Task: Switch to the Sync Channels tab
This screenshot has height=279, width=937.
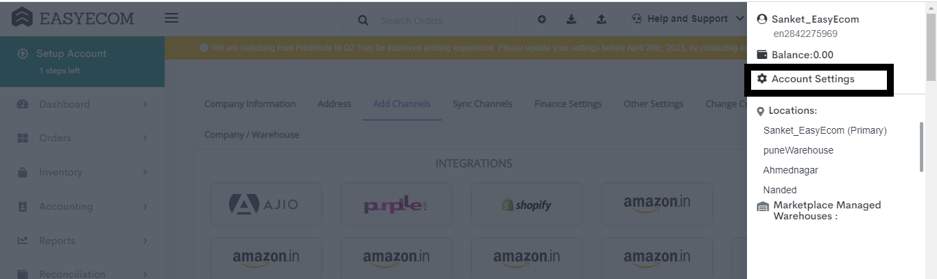Action: coord(482,104)
